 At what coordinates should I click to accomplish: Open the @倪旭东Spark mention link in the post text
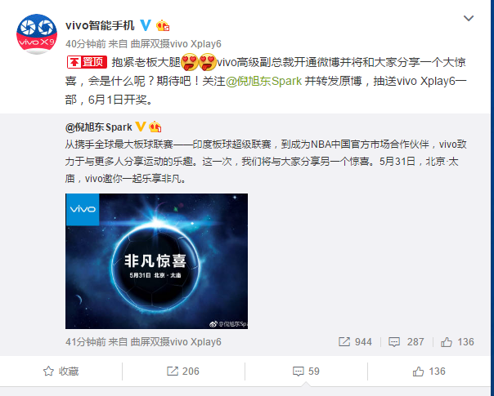tap(263, 81)
